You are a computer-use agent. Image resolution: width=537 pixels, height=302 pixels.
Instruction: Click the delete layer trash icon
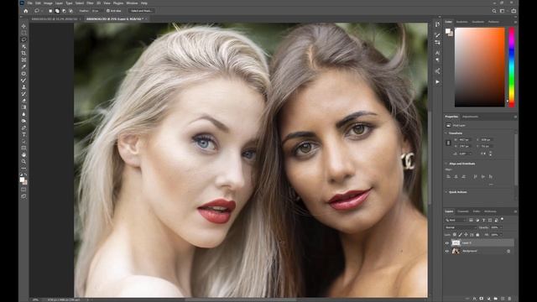click(509, 299)
